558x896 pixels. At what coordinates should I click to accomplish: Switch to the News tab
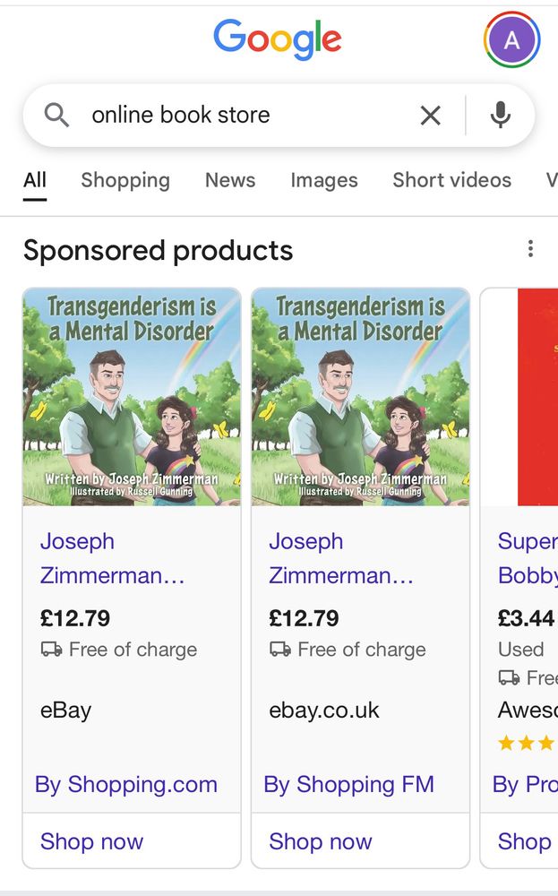(230, 180)
